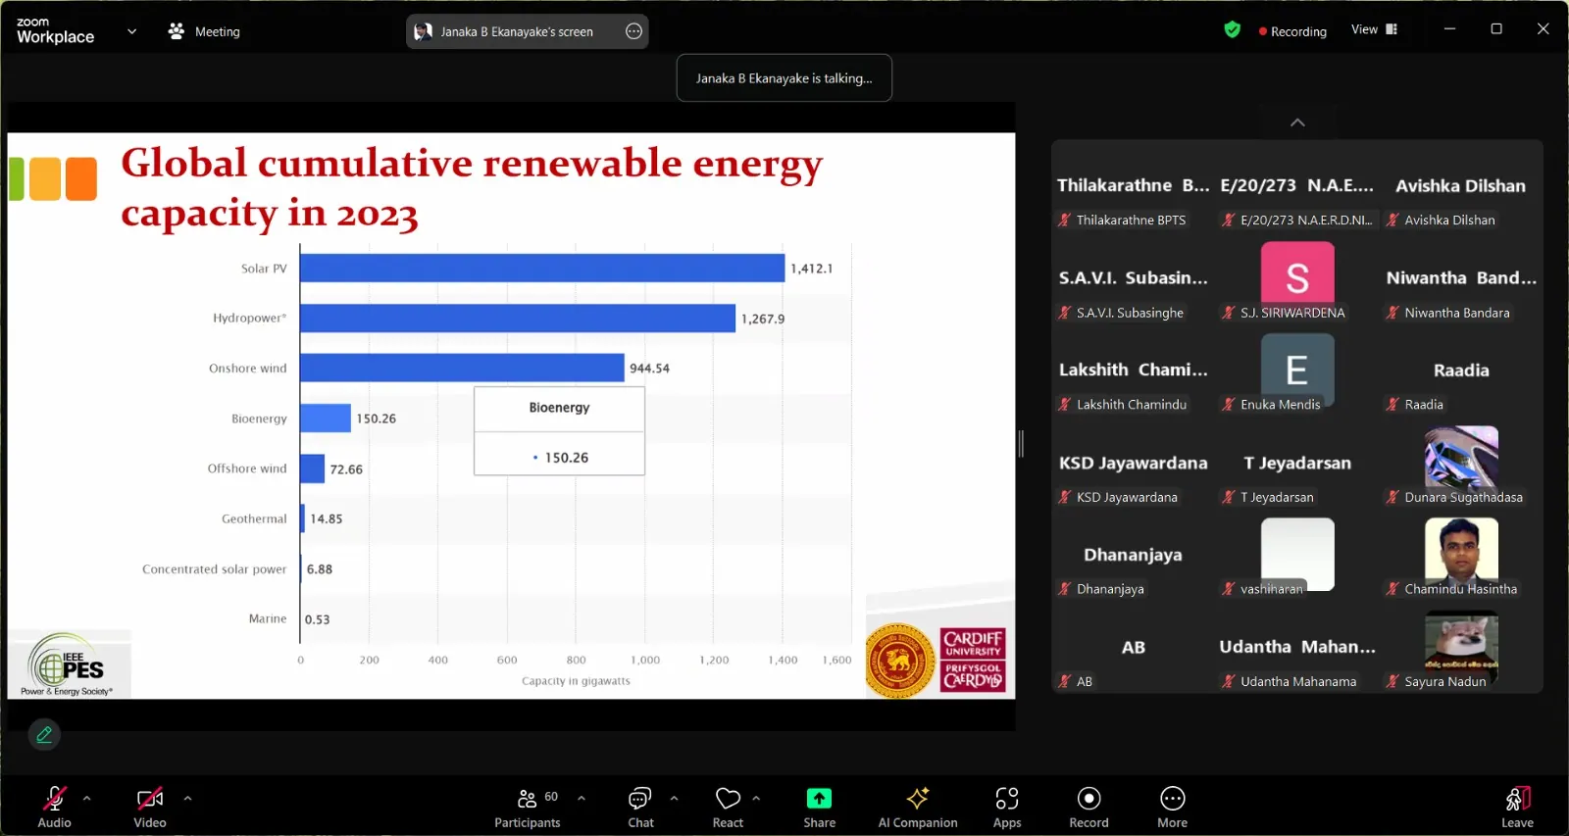Screen dimensions: 1569x836
Task: Turn on the Video camera
Action: tap(150, 798)
